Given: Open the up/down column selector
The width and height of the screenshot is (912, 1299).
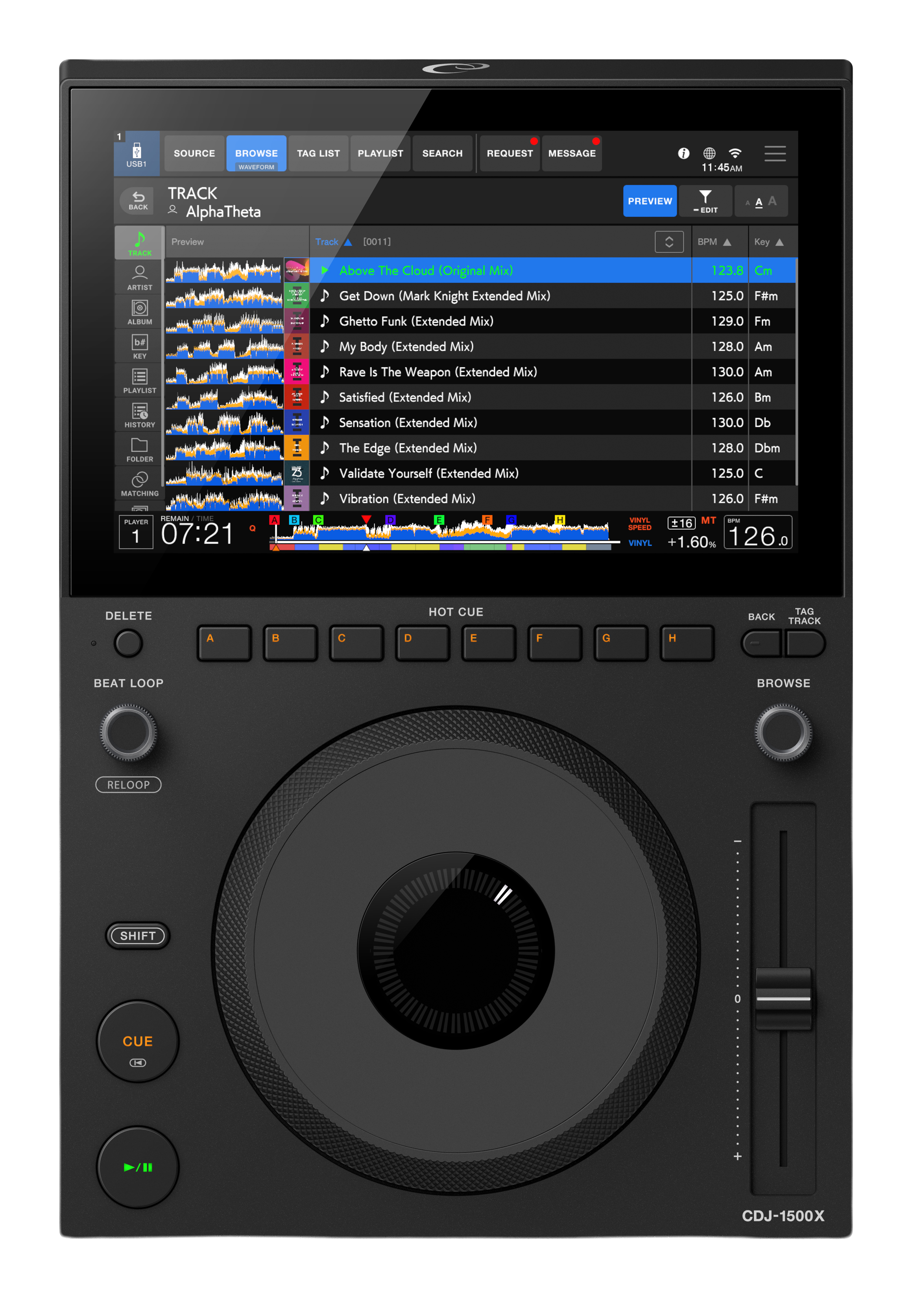Looking at the screenshot, I should point(669,242).
